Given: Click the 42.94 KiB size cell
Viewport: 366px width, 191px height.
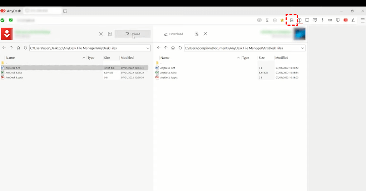Looking at the screenshot, I should click(x=109, y=68).
